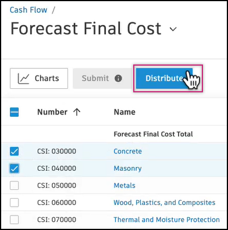Click the Name column header
This screenshot has width=228, height=230.
click(x=124, y=112)
